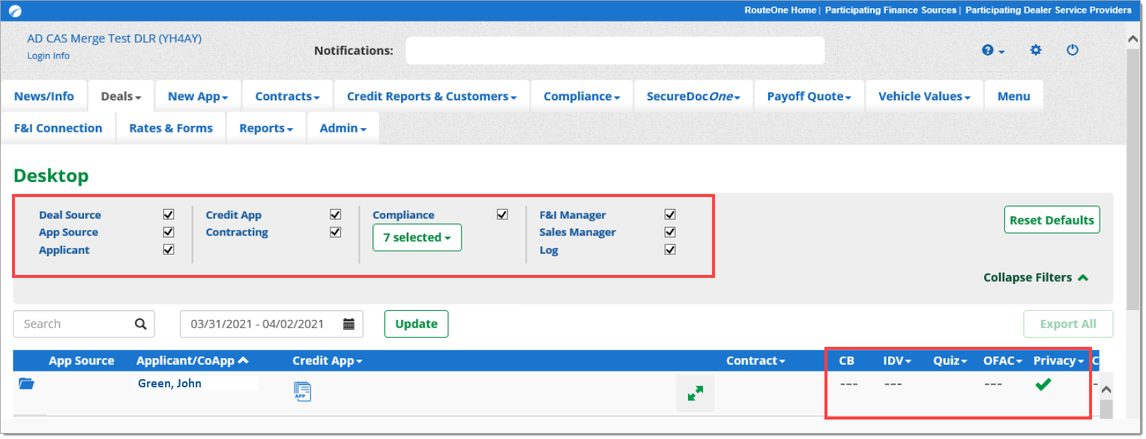Open the IDV column dropdown

(897, 360)
